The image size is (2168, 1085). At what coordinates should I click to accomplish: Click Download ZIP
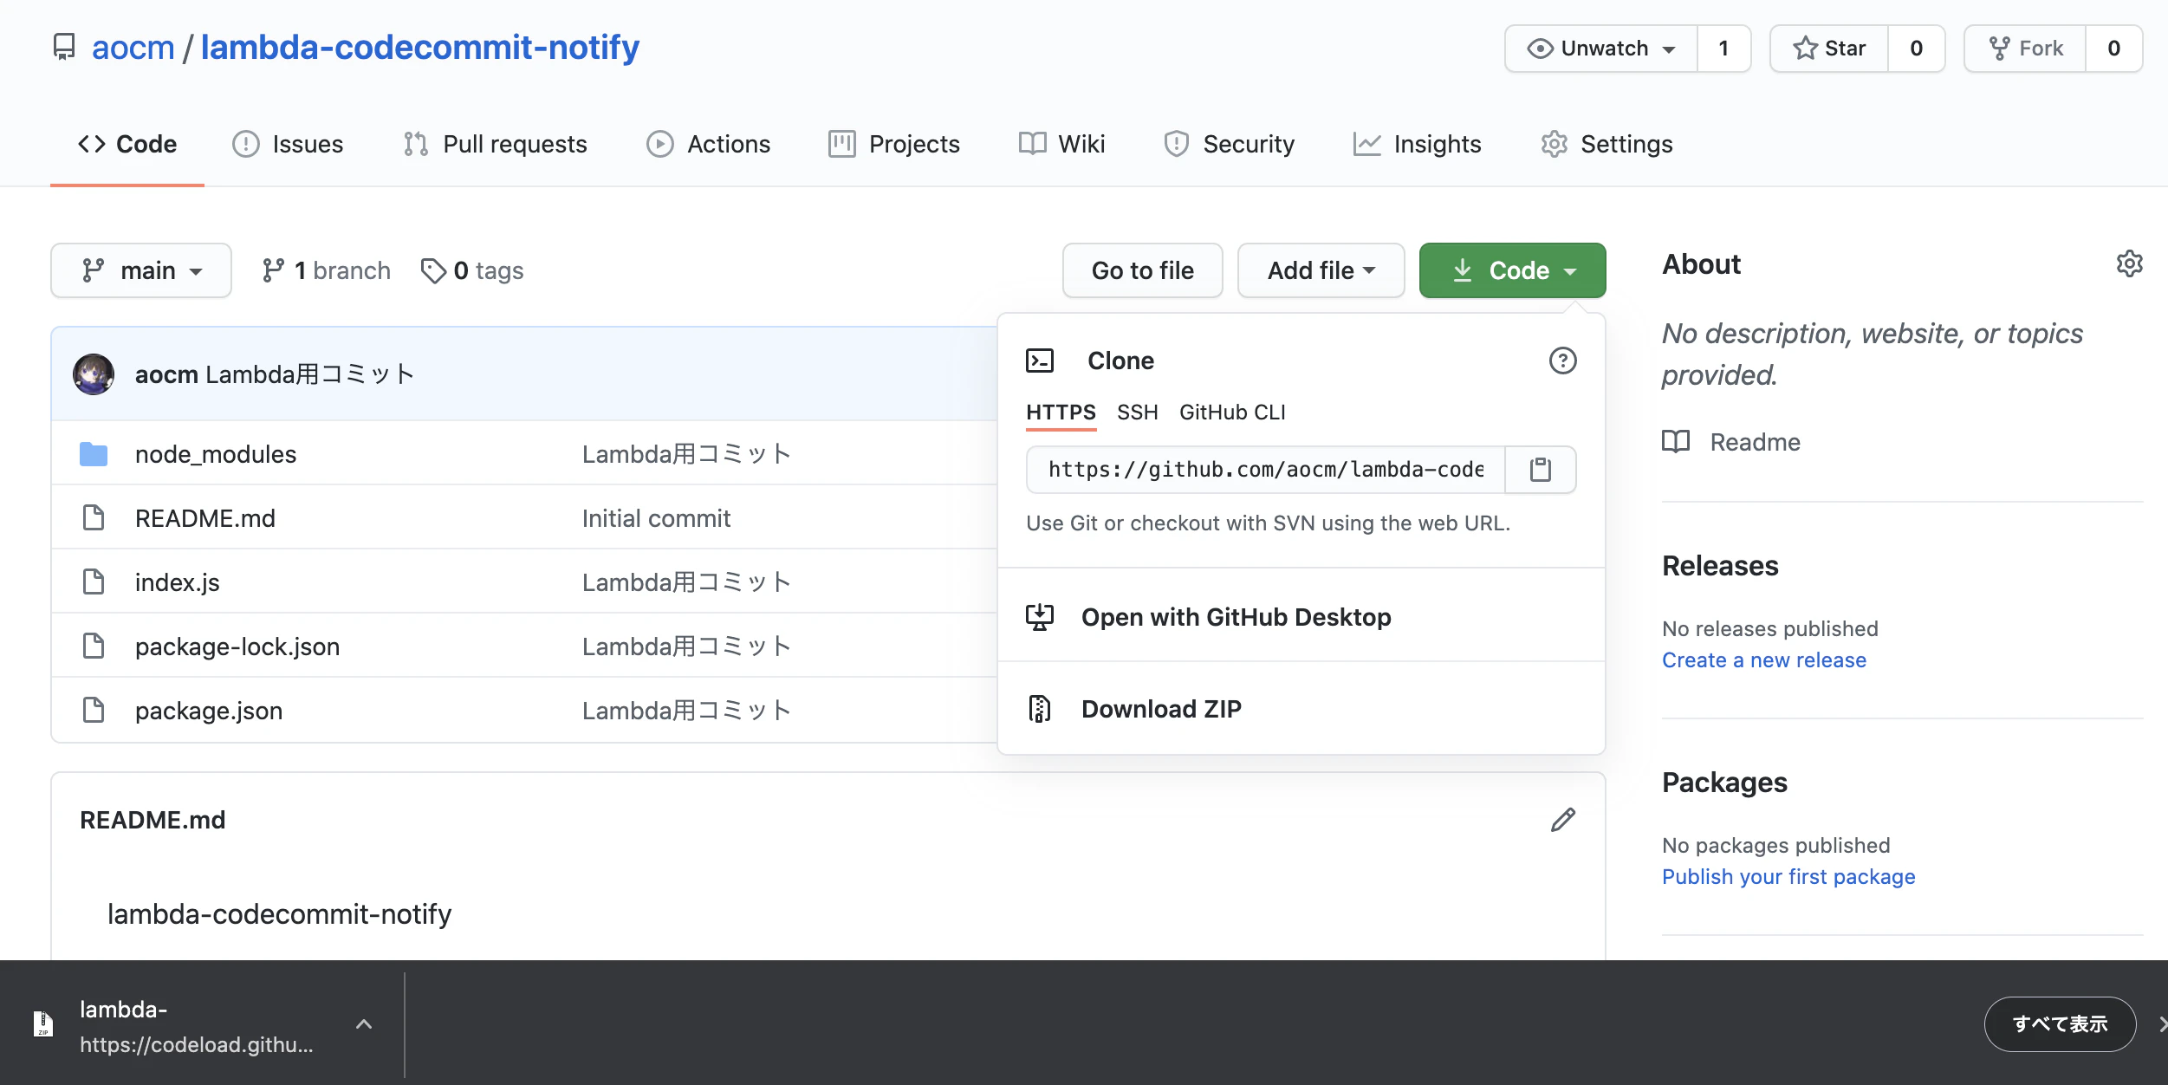click(1301, 709)
